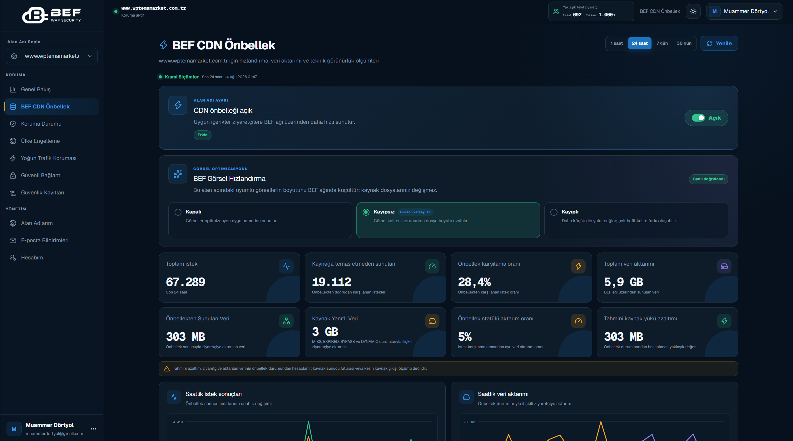Image resolution: width=793 pixels, height=441 pixels.
Task: Expand the Muammer Dörtyol user menu in the header
Action: (744, 11)
